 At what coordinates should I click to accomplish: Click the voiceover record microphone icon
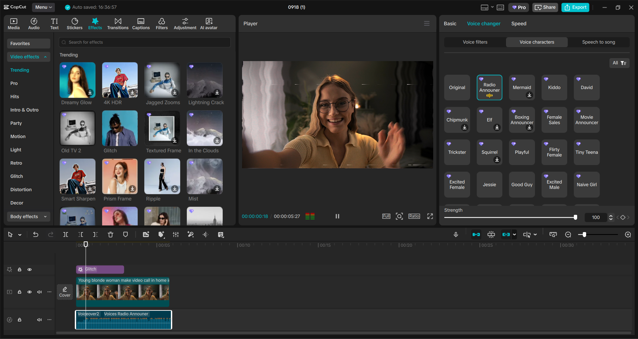point(455,234)
